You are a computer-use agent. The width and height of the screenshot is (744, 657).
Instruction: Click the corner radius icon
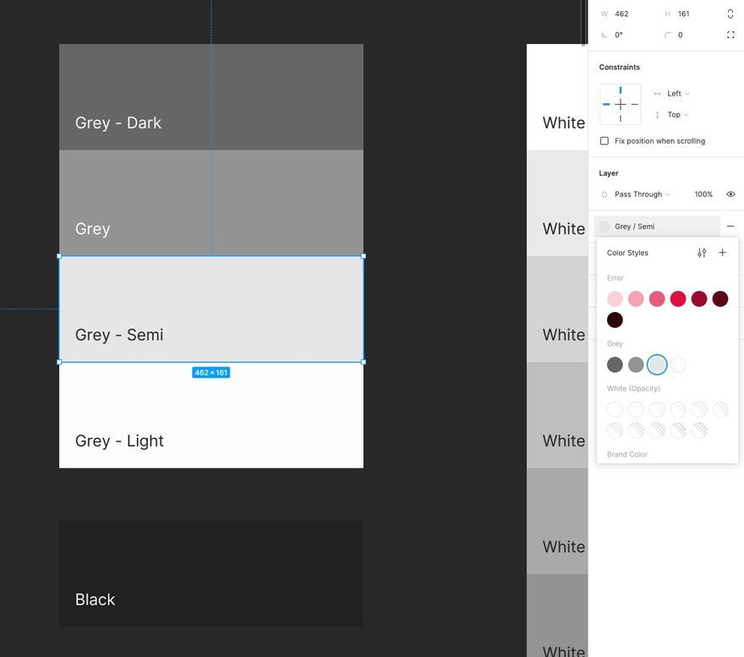point(668,36)
